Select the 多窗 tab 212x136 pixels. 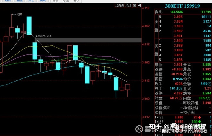(x=66, y=1)
